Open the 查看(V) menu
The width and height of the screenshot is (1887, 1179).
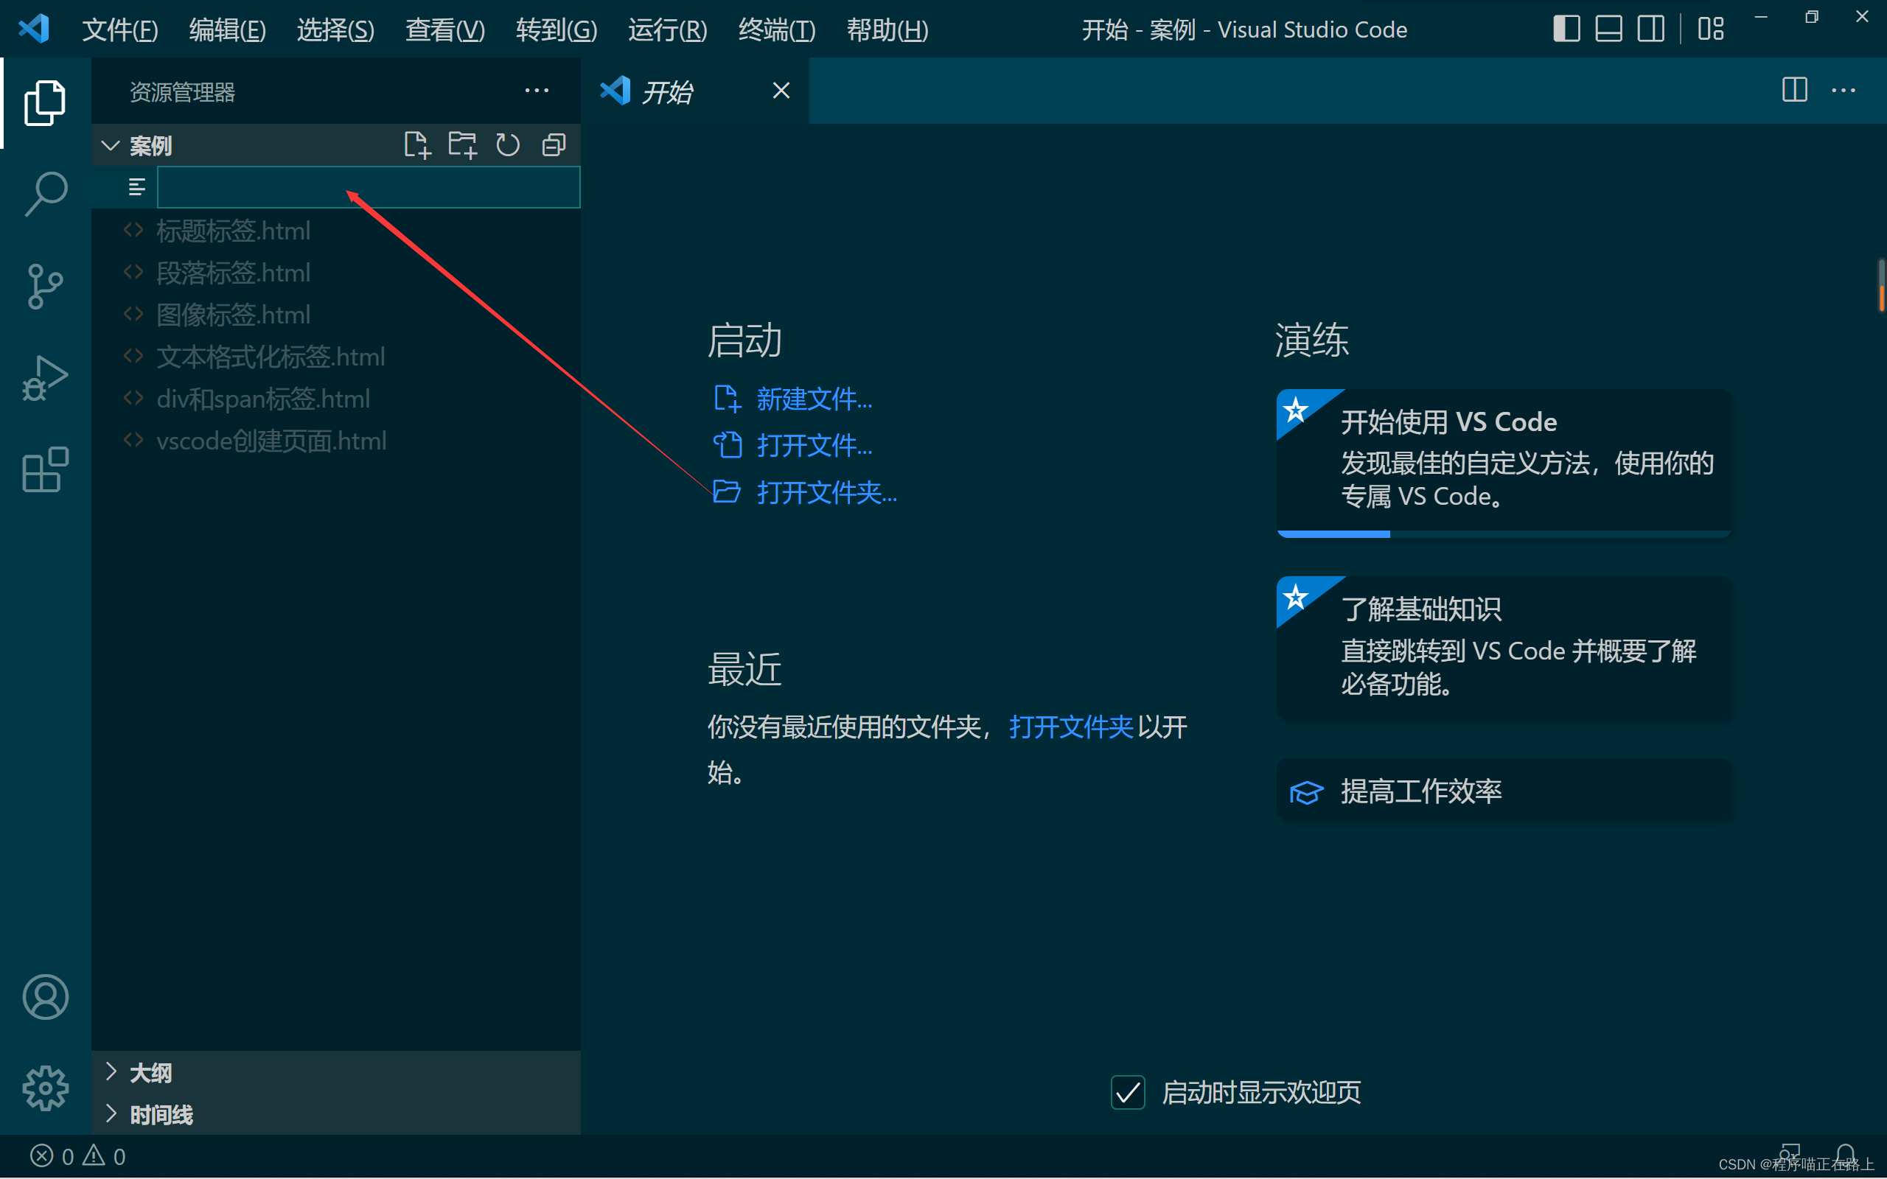click(x=445, y=29)
